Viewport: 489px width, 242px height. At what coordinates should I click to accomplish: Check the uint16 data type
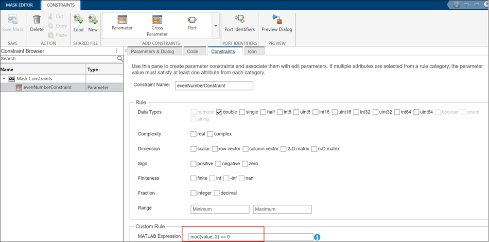(335, 112)
